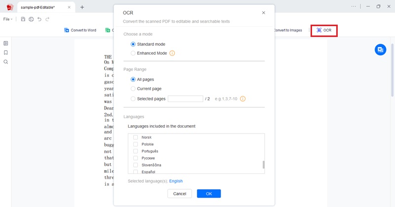Click the language list scrollbar

tap(264, 165)
